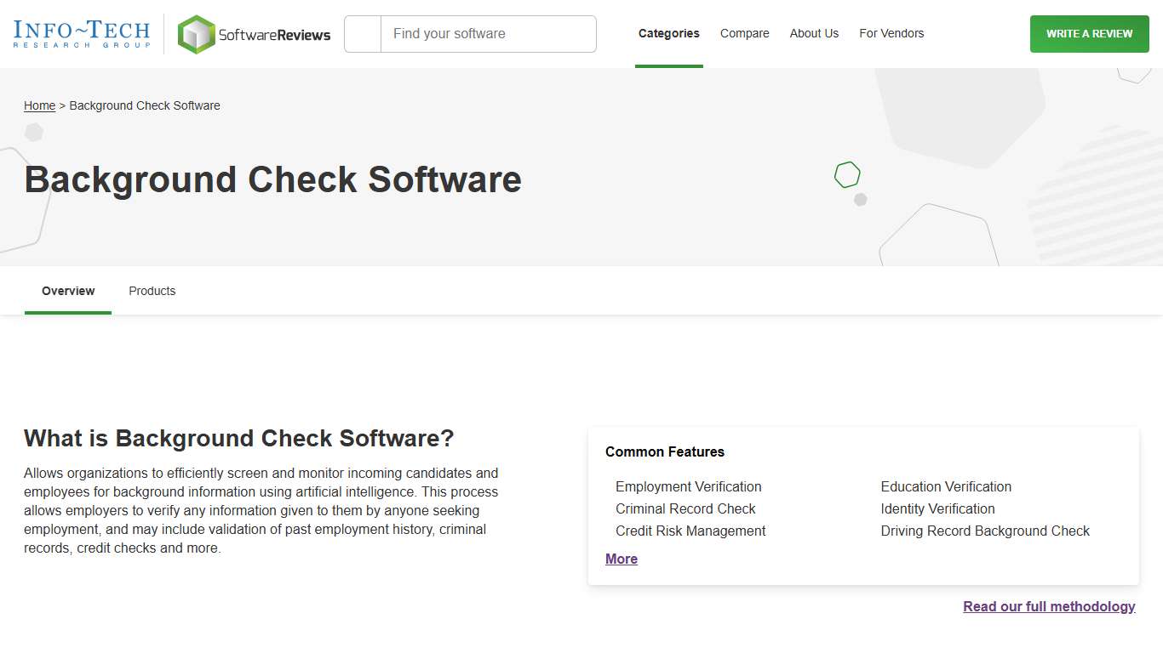Viewport: 1163px width, 653px height.
Task: Click the Criminal Record Check feature
Action: coord(685,508)
